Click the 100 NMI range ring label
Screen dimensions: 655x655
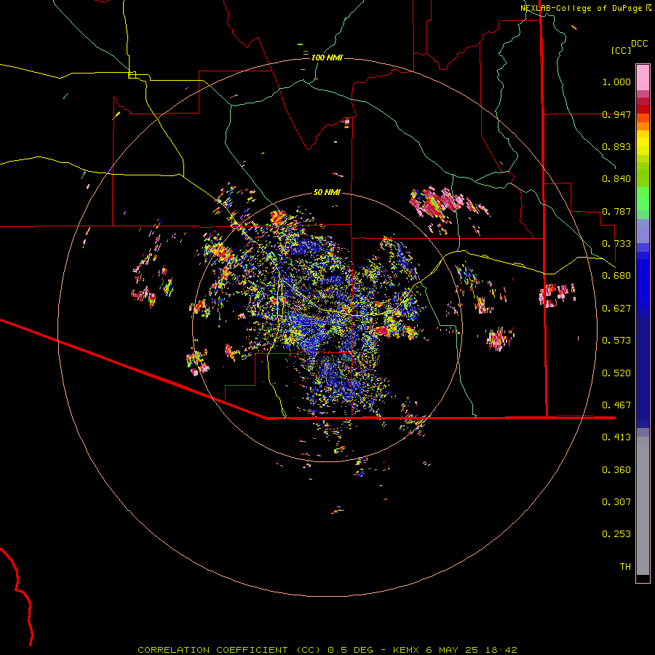click(327, 57)
